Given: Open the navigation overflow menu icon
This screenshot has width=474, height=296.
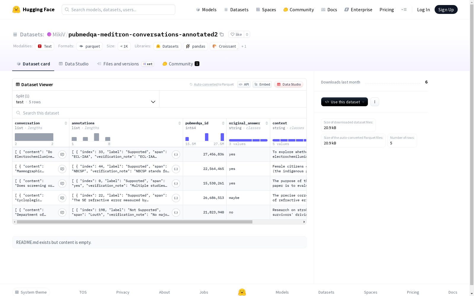Looking at the screenshot, I should coord(404,9).
